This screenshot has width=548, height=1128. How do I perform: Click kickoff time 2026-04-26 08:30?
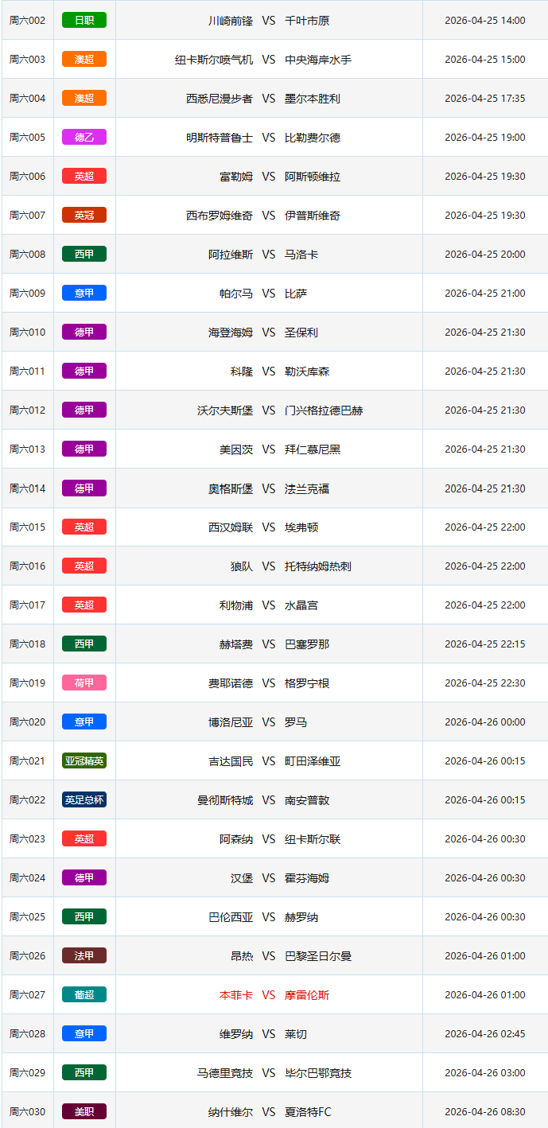485,1112
